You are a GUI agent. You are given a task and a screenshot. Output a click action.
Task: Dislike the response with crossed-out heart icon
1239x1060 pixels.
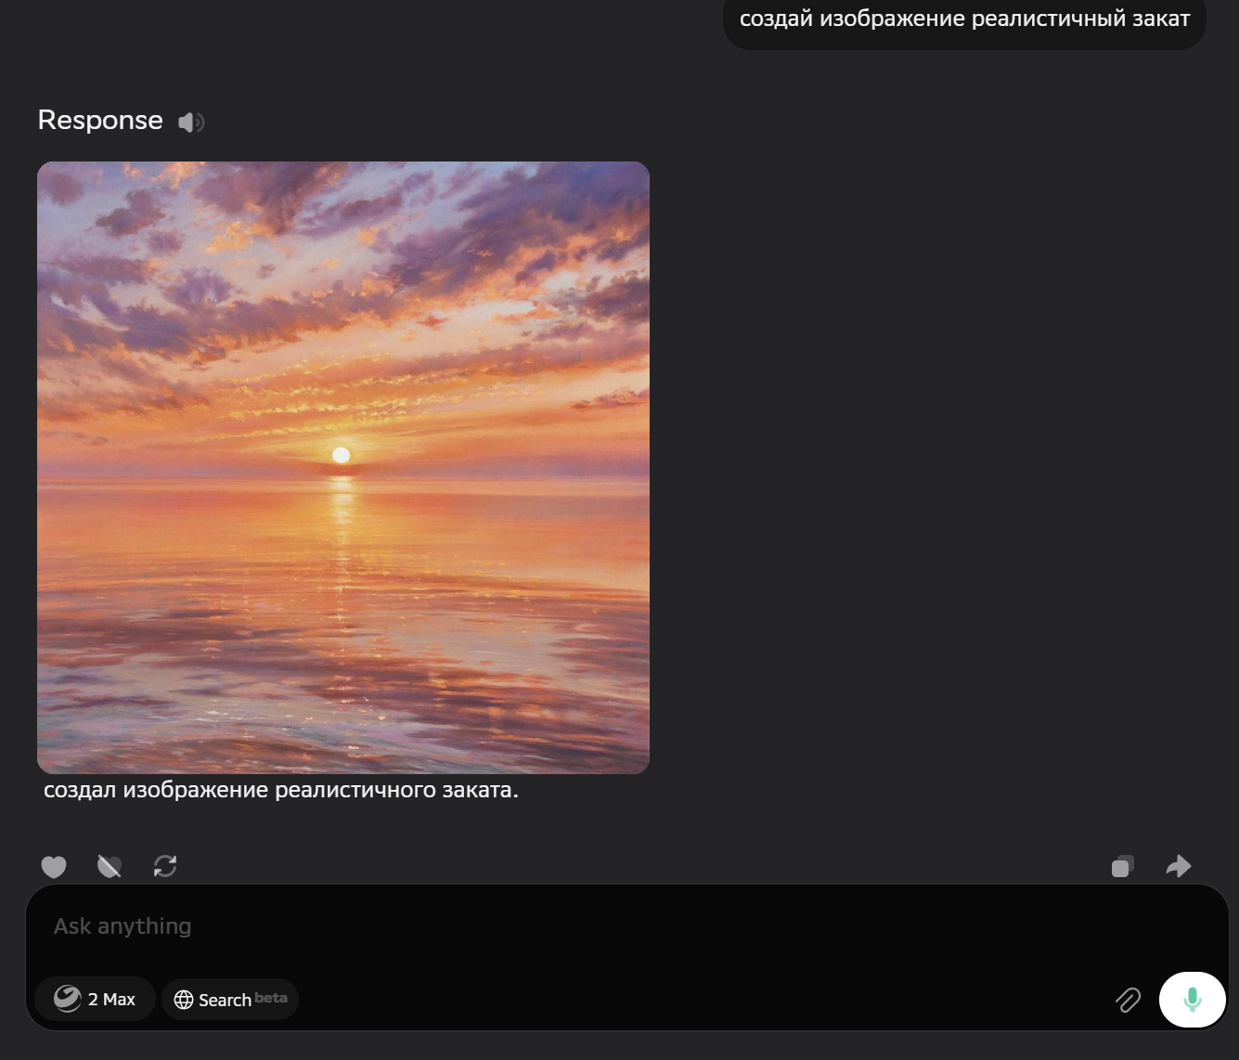click(110, 866)
